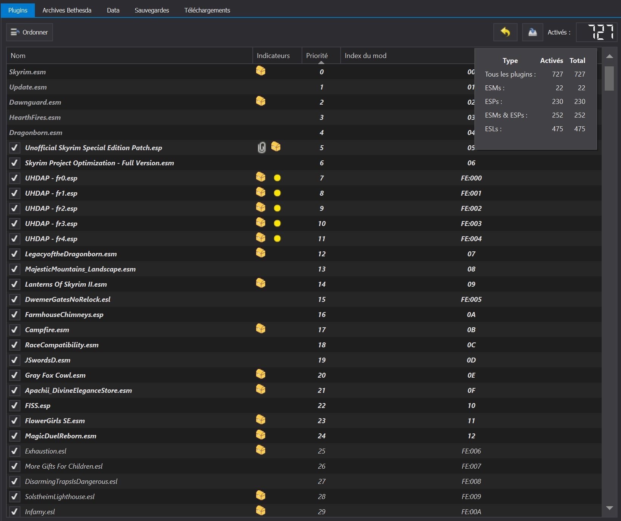Viewport: 621px width, 521px height.
Task: Sort by the Nom column header
Action: click(x=130, y=56)
